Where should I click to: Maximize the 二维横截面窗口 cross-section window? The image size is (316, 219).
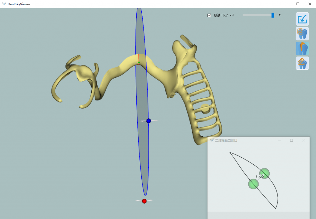coord(291,140)
